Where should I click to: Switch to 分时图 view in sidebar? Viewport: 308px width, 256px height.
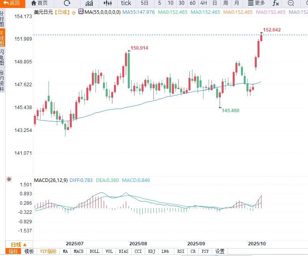[x=2, y=19]
